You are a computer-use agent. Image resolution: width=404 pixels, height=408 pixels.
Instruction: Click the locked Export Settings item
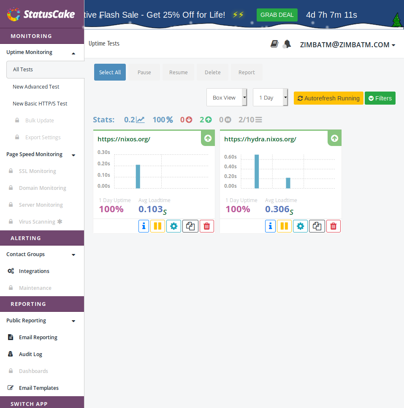click(x=38, y=138)
